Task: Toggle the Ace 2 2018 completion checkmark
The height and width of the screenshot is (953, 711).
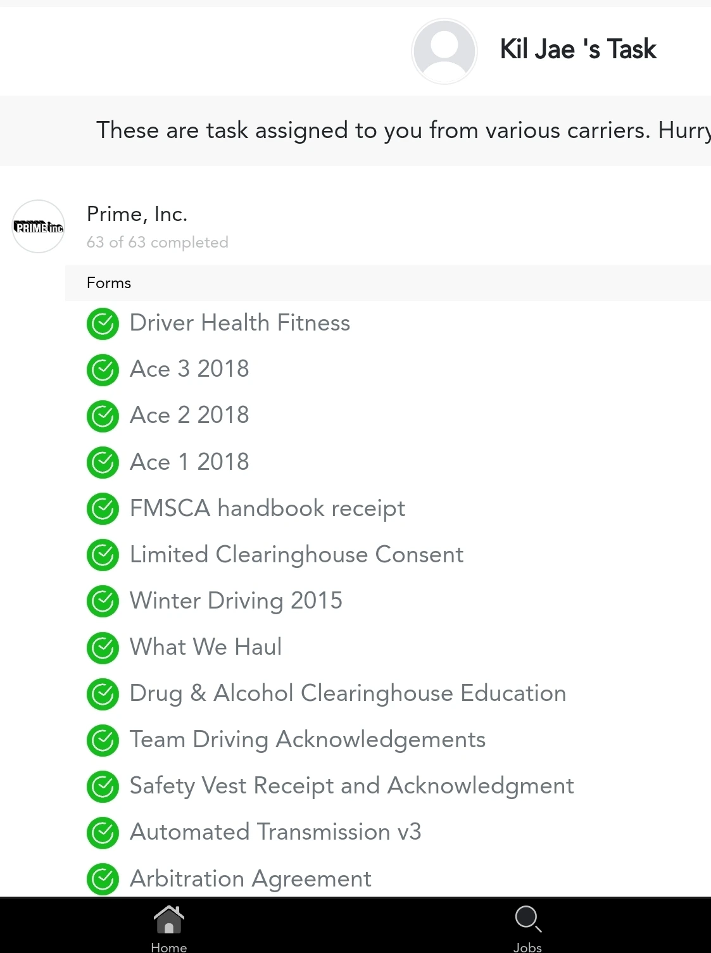Action: click(103, 417)
